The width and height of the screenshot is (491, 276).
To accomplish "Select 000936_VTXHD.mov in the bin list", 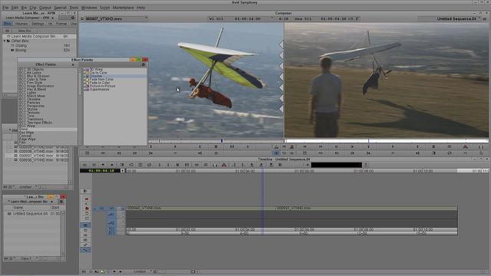I will pos(36,160).
